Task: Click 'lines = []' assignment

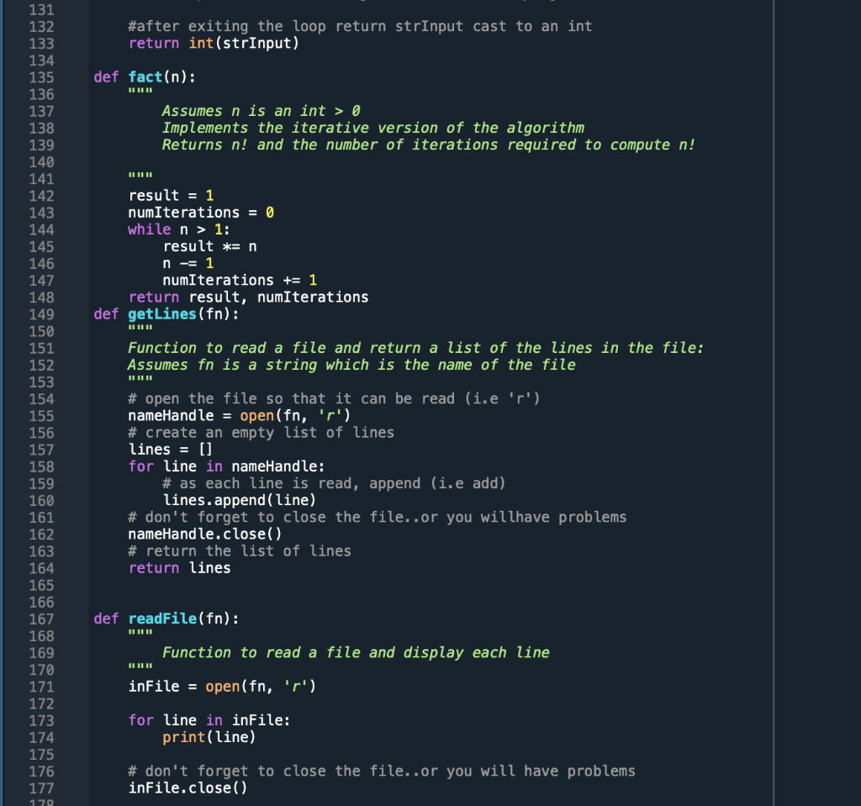Action: 170,450
